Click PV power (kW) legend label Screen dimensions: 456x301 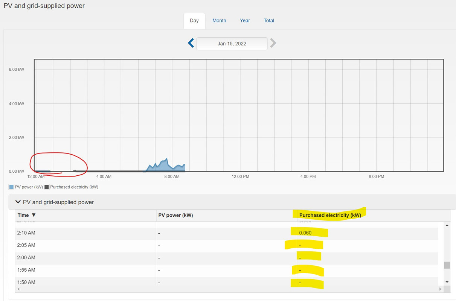pos(29,187)
